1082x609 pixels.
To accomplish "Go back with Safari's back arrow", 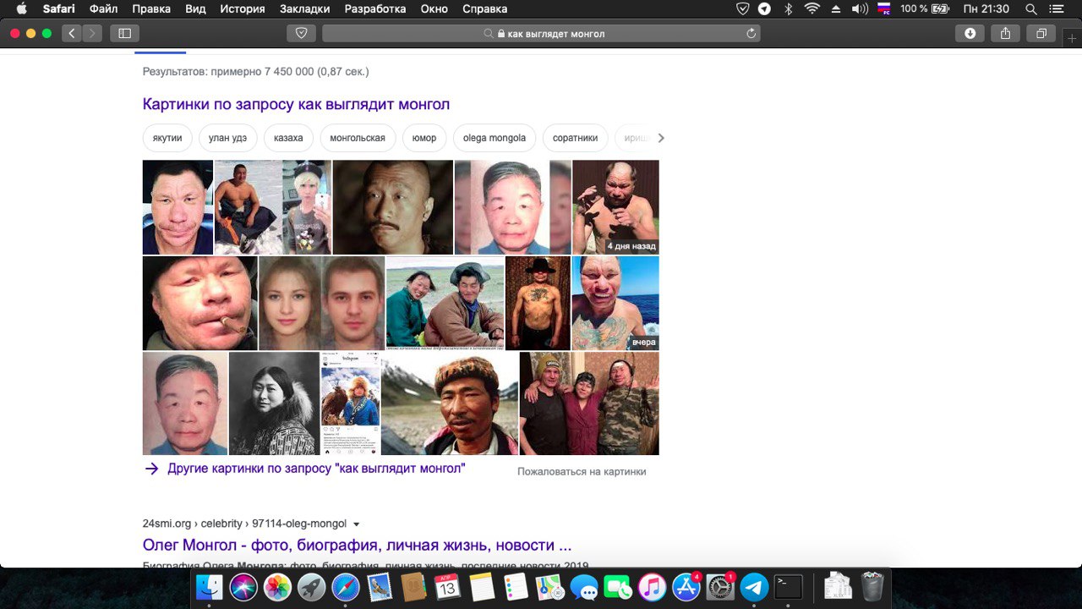I will (x=72, y=33).
